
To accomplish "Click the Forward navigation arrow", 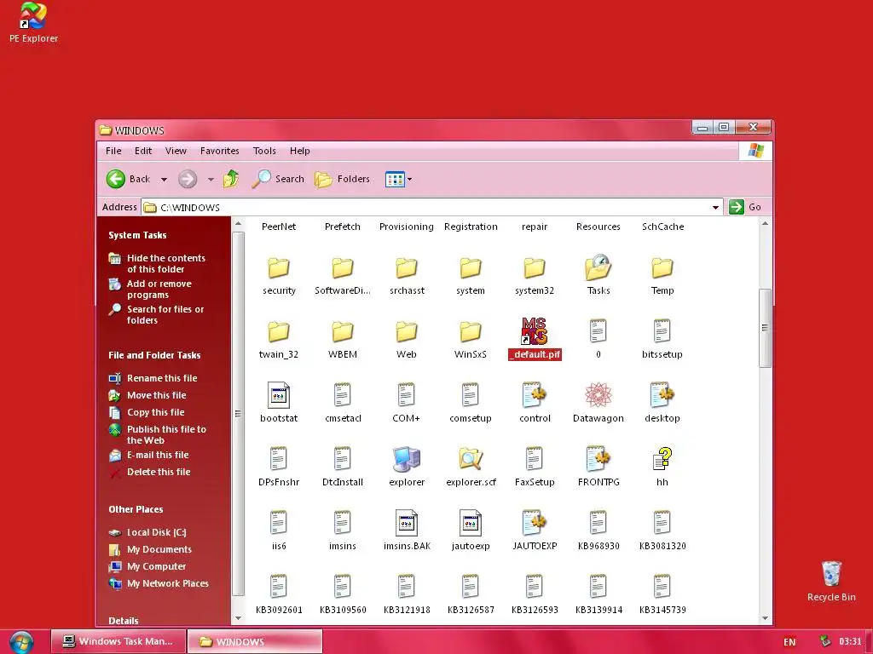I will click(x=188, y=179).
